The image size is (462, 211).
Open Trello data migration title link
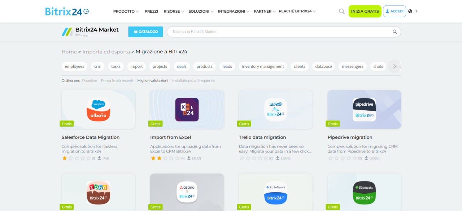(x=262, y=137)
